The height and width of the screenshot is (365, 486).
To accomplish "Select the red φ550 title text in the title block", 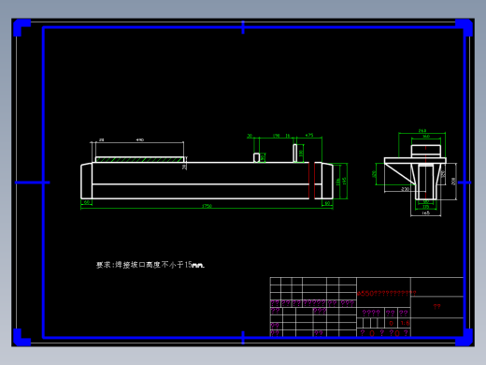I will tap(386, 293).
